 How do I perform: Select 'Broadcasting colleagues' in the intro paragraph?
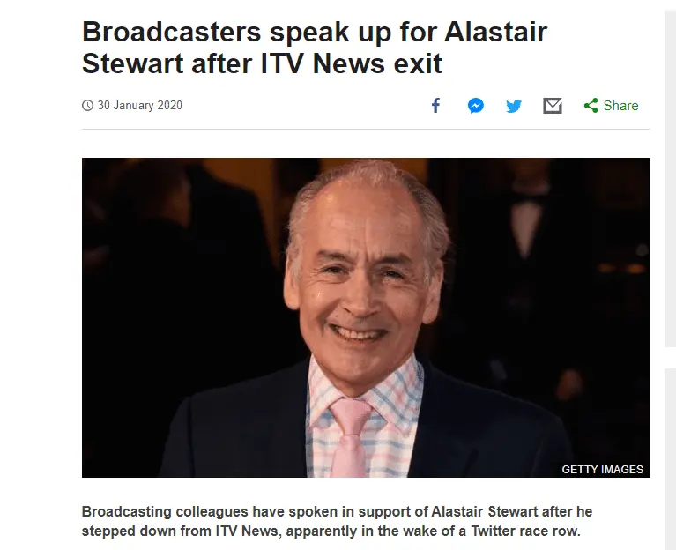165,511
